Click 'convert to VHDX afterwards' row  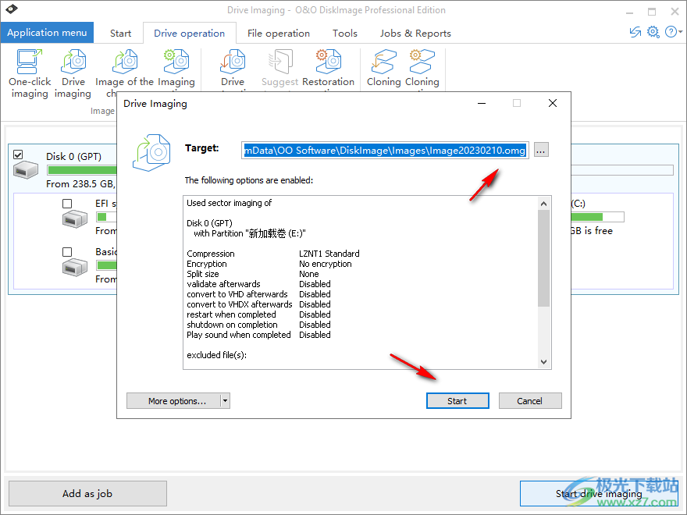(x=258, y=304)
